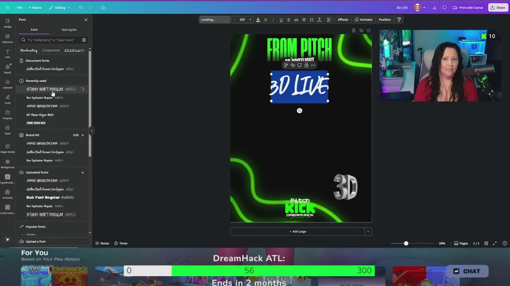Open the Text sidebar panel
The image size is (510, 286).
click(8, 54)
